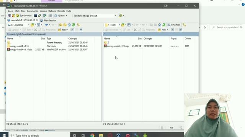Click the green Explorer-style panels icon in main toolbar
The height and width of the screenshot is (137, 245).
45,16
